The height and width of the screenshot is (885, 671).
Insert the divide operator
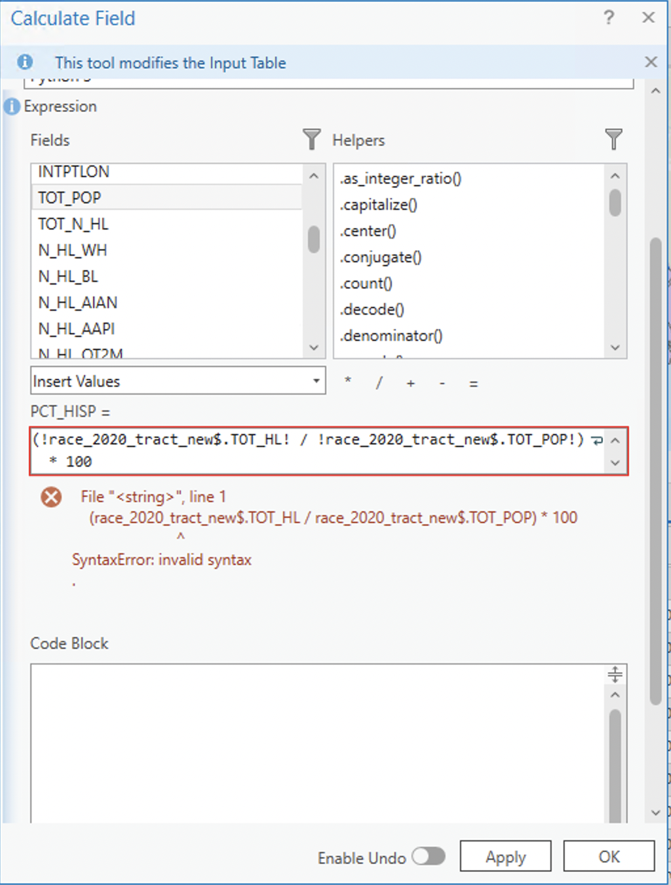[x=379, y=383]
